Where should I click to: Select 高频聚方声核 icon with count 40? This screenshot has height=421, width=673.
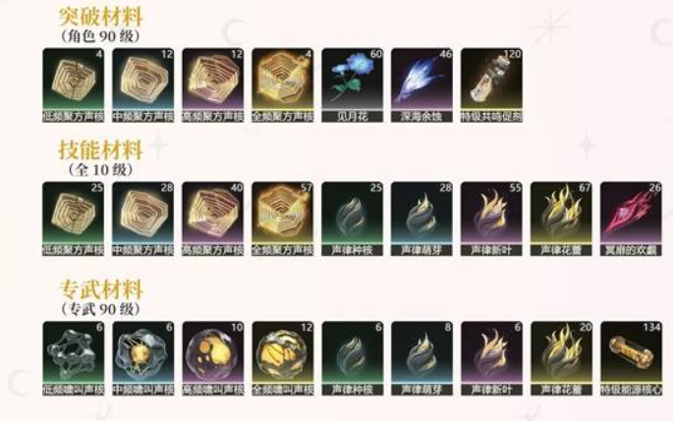(x=213, y=219)
